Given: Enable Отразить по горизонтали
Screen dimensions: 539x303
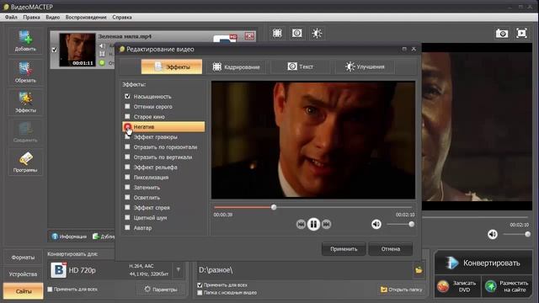Looking at the screenshot, I should [127, 146].
